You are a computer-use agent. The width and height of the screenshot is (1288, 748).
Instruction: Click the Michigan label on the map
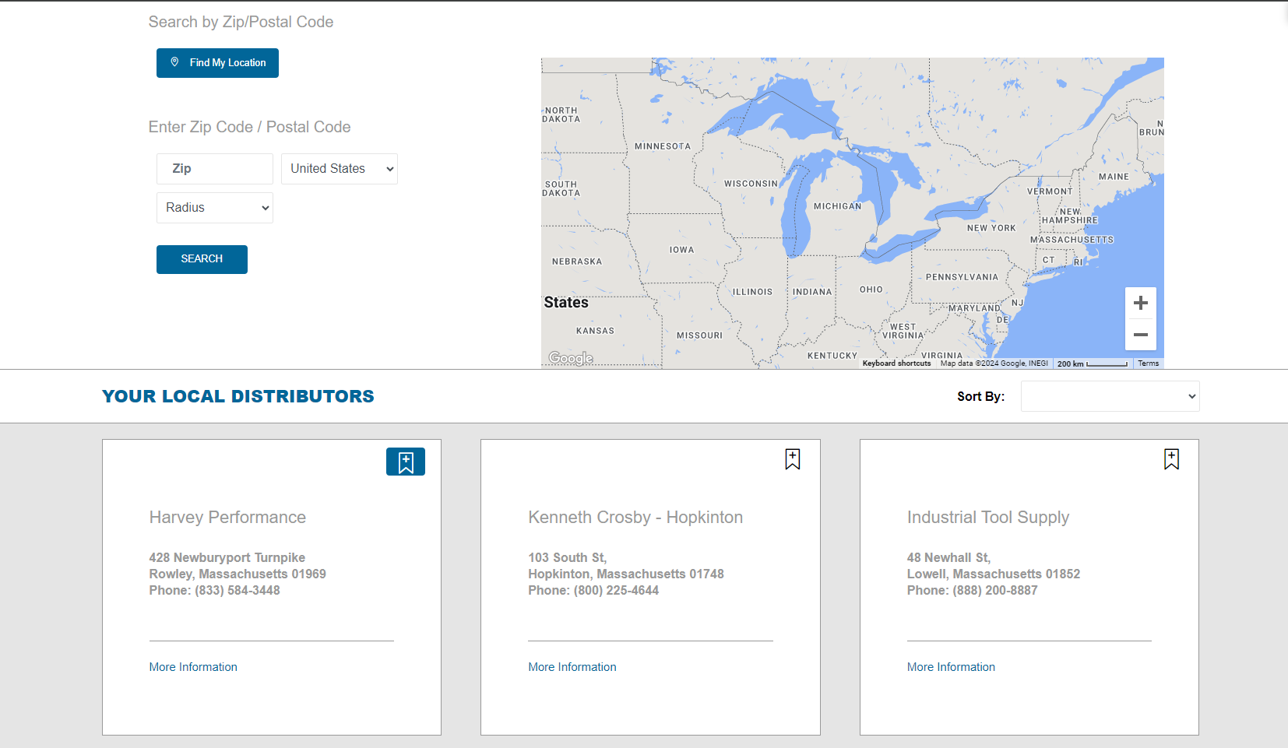click(837, 206)
